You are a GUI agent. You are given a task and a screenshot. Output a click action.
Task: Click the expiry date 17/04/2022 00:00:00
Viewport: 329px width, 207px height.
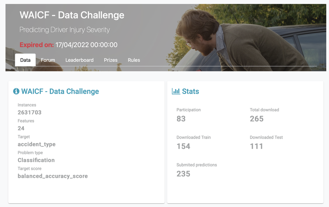coord(86,45)
